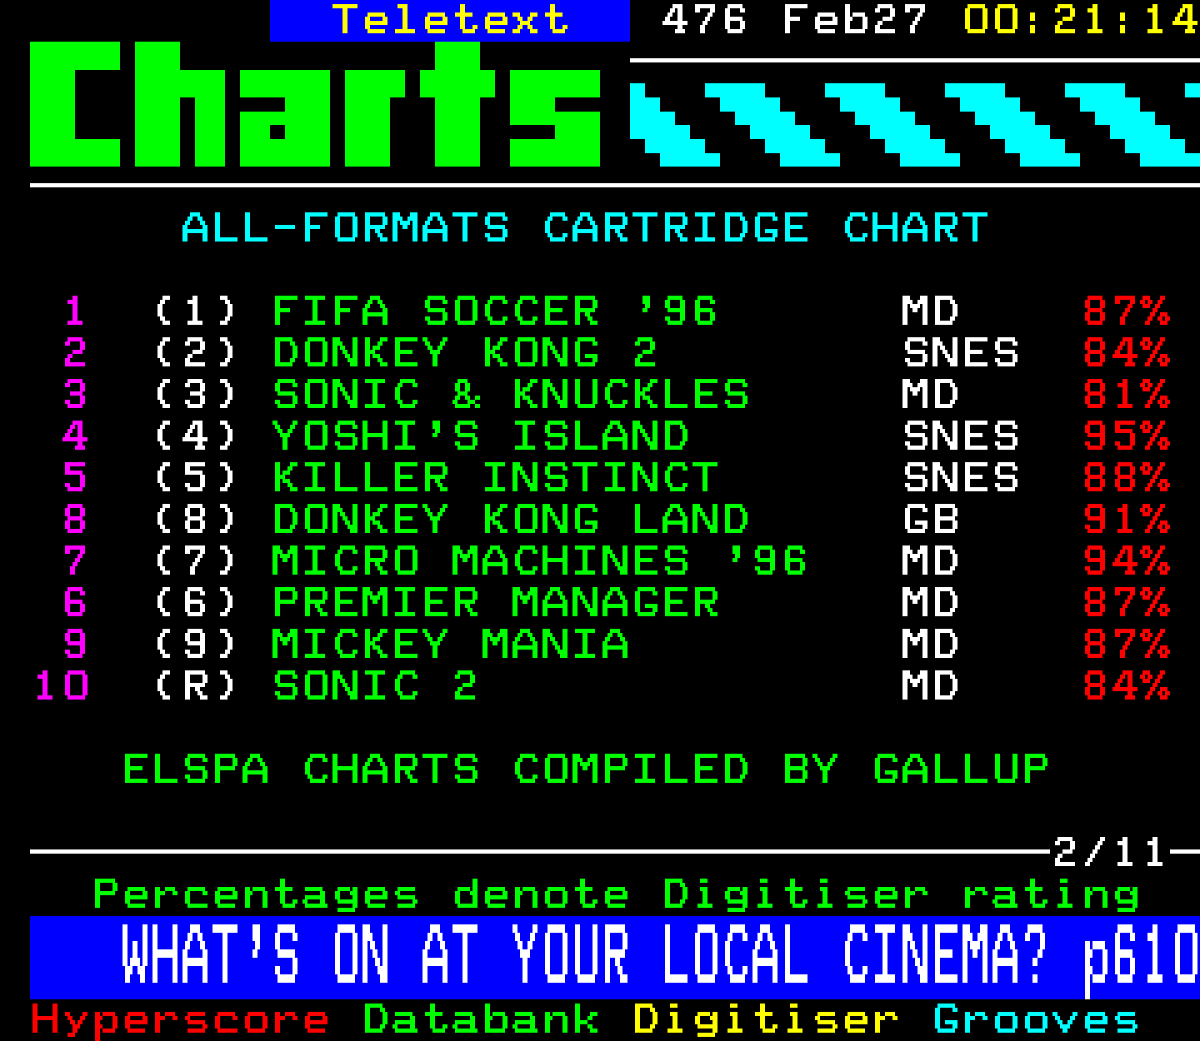Click the All-Formats Cartridge Chart heading
Image resolution: width=1200 pixels, height=1041 pixels.
584,228
